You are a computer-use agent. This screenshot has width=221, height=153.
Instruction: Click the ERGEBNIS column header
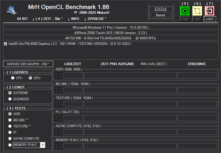(x=197, y=64)
